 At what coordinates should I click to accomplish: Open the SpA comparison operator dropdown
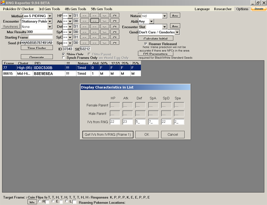(x=70, y=32)
